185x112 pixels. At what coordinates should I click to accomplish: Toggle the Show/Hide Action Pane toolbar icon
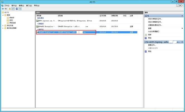(20, 9)
